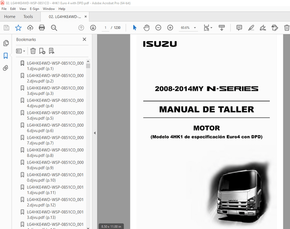
Task: Open the Edit menu
Action: 13,9
